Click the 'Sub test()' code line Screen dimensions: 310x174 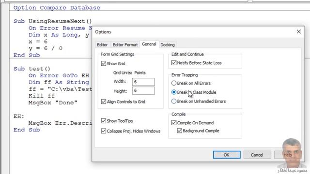[x=32, y=69]
